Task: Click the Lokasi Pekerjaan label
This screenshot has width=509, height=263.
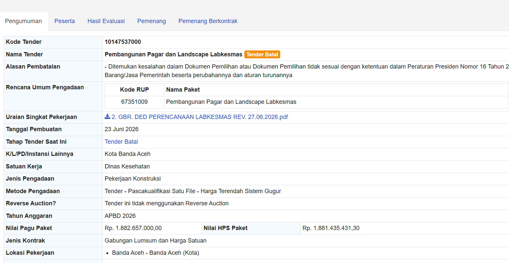Action: (30, 253)
